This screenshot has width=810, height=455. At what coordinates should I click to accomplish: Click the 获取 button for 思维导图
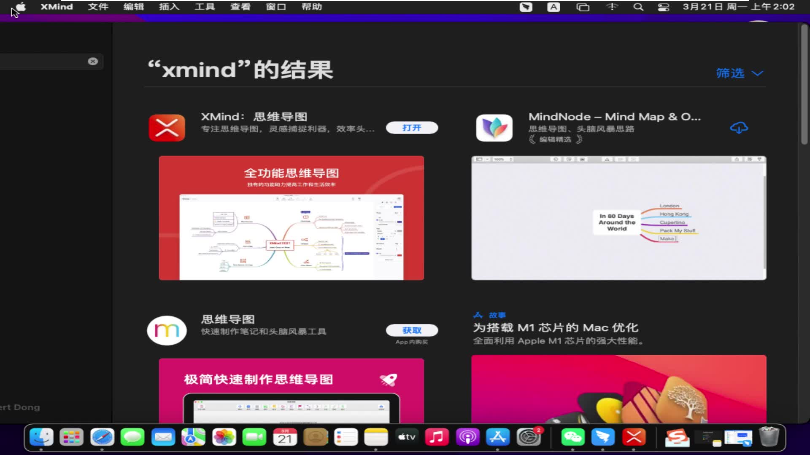pyautogui.click(x=411, y=331)
